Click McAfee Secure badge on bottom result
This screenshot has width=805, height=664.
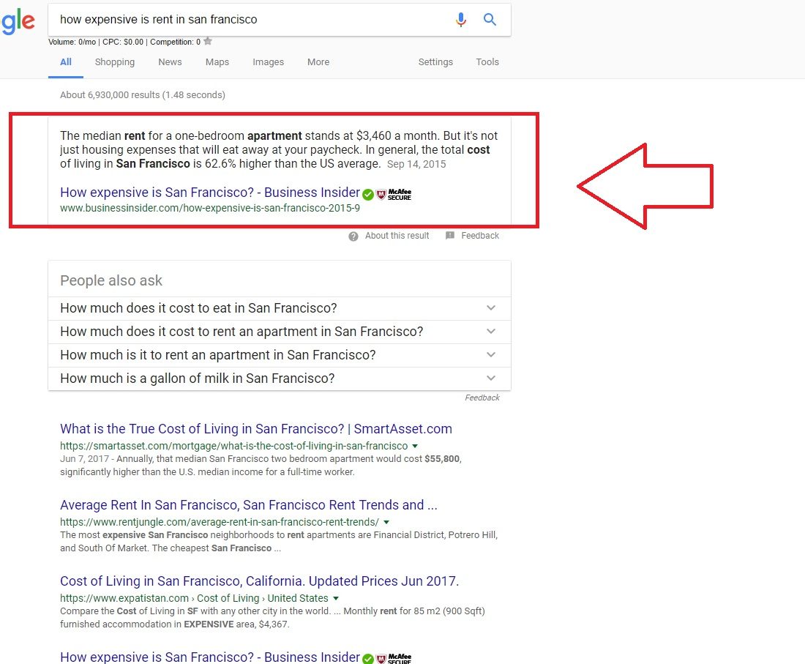[x=394, y=658]
